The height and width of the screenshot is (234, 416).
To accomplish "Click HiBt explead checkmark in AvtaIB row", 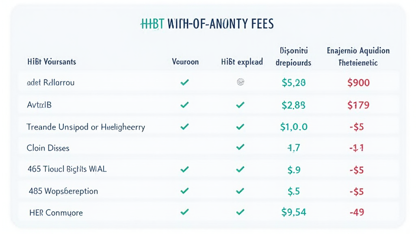I will pos(240,105).
